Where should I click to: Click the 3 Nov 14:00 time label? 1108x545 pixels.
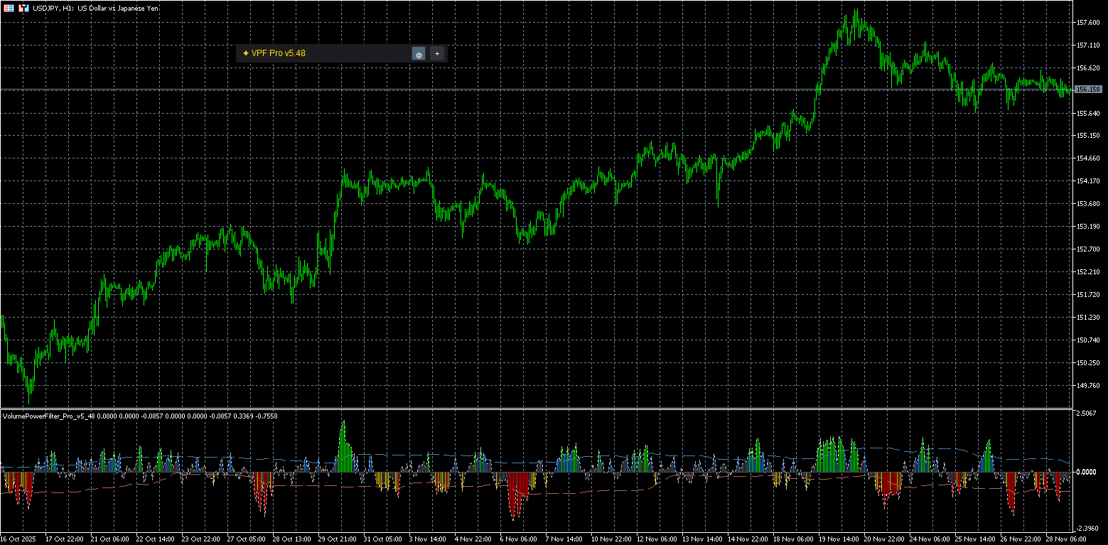(x=427, y=539)
